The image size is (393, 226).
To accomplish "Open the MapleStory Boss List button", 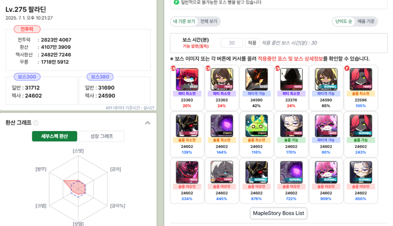I will pos(279,213).
